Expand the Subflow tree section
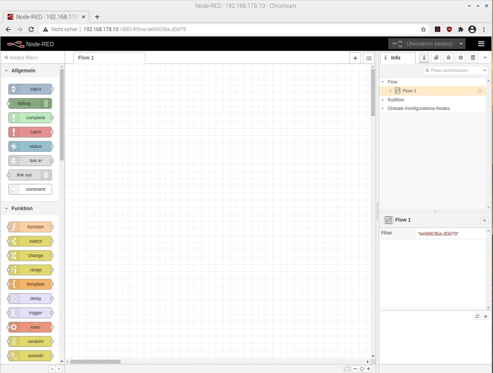 tap(383, 100)
